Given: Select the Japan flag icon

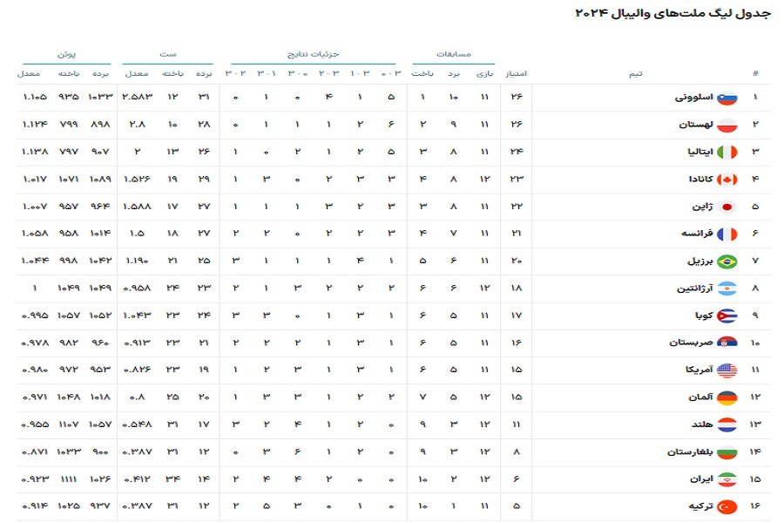Looking at the screenshot, I should tap(726, 207).
